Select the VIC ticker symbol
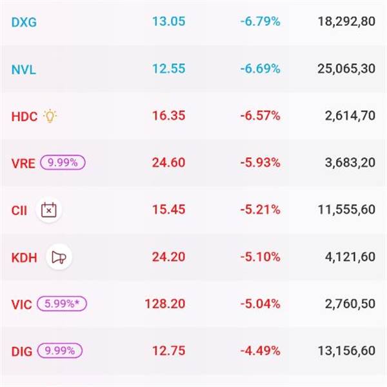Viewport: 387px width, 387px height. (x=21, y=304)
